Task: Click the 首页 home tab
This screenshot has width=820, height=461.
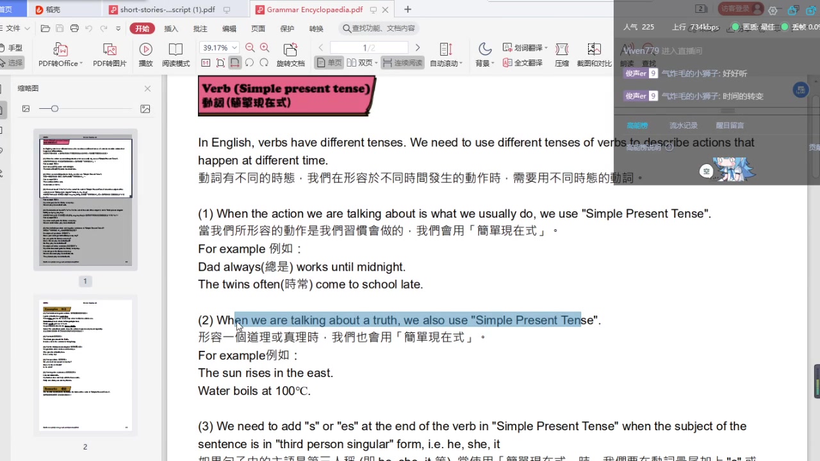Action: [6, 9]
